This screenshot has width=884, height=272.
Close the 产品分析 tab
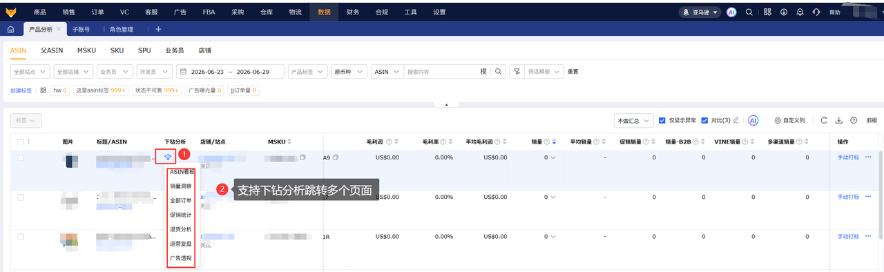[59, 30]
